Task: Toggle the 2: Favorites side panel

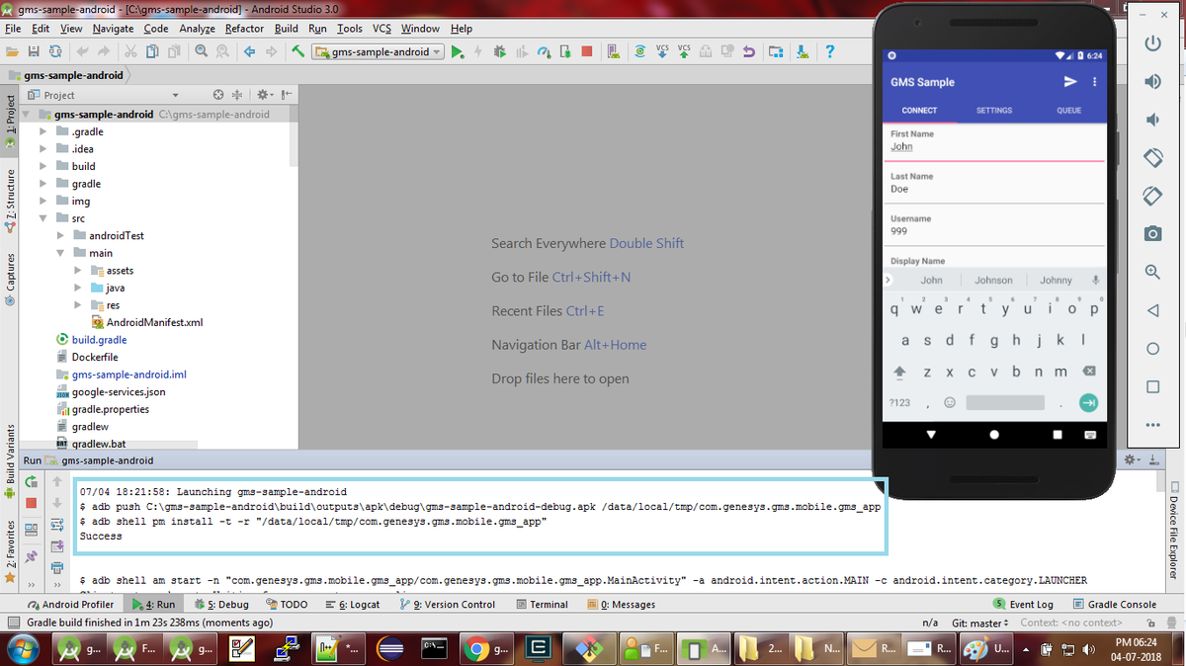Action: click(11, 552)
